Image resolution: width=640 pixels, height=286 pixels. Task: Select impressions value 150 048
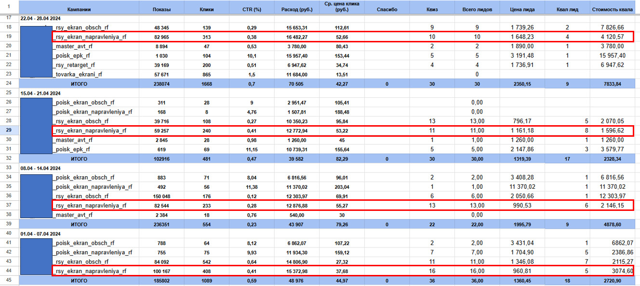point(161,196)
